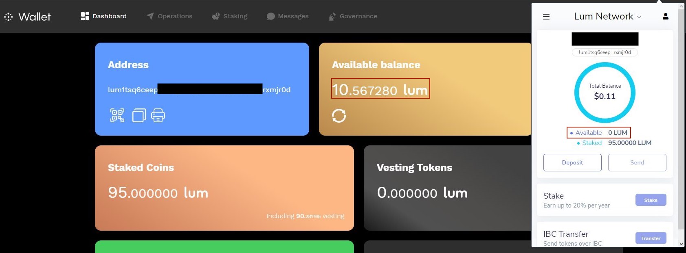
Task: Click the Deposit button
Action: tap(572, 162)
